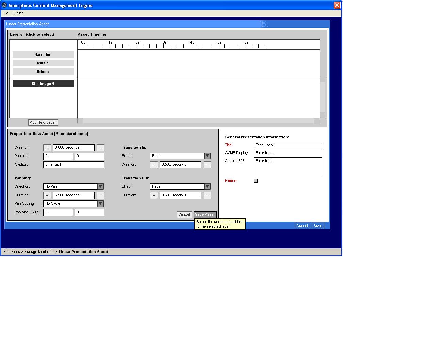Click the 3s mark on the timeline ruler
The width and height of the screenshot is (437, 349).
pos(165,43)
